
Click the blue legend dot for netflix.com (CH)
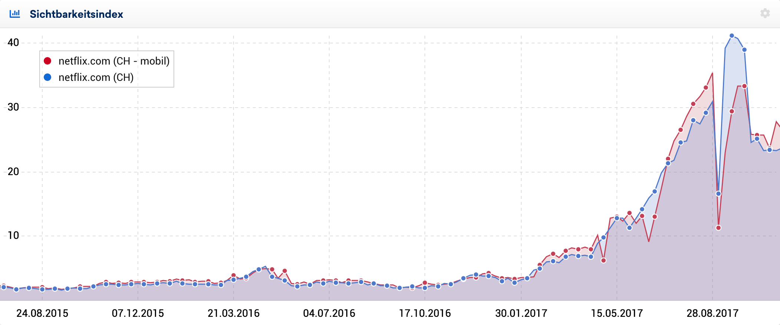tap(47, 77)
